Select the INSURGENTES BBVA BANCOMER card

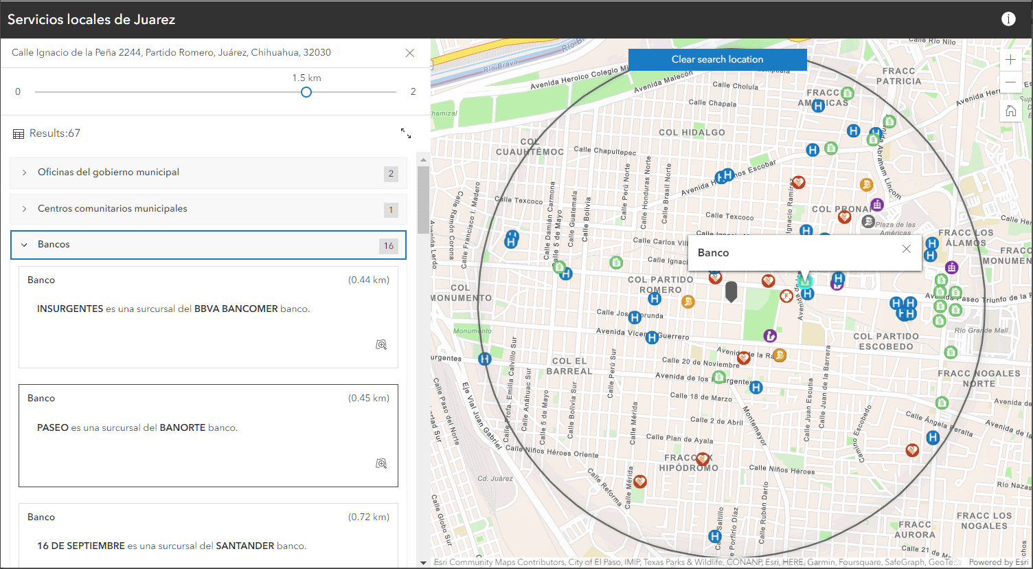(208, 316)
